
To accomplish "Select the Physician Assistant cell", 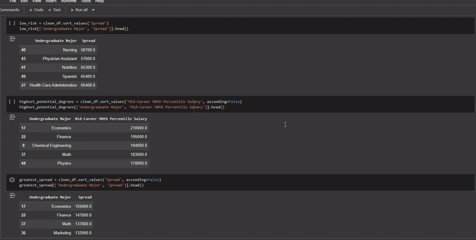I will point(59,59).
